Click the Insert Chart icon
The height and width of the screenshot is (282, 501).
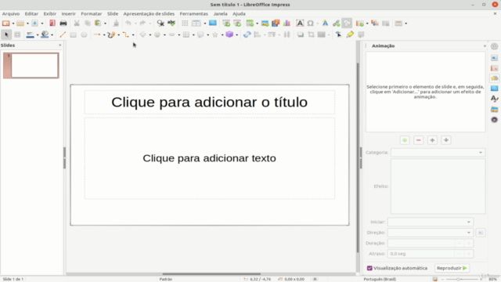287,23
